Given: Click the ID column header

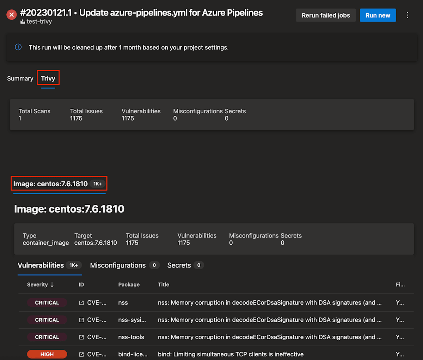Looking at the screenshot, I should click(x=81, y=284).
